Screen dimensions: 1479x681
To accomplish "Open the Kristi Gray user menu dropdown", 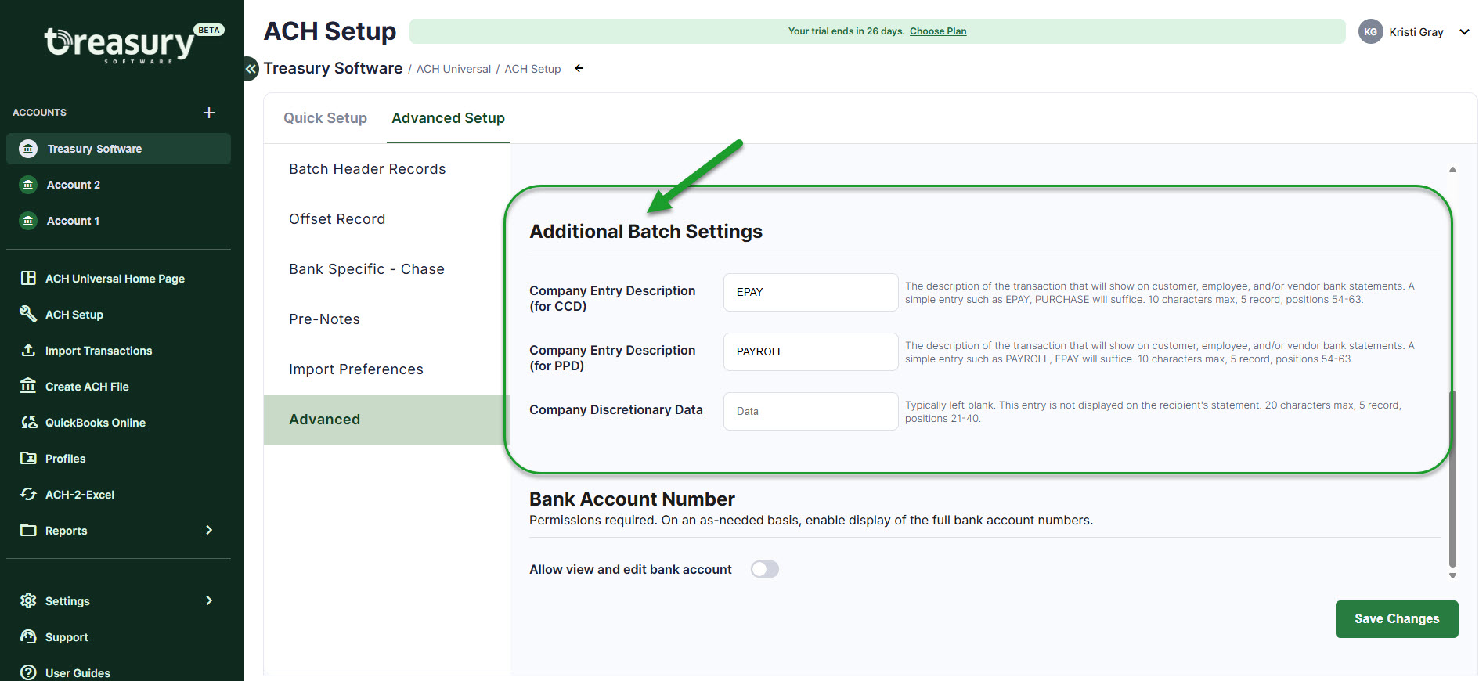I will click(1464, 32).
